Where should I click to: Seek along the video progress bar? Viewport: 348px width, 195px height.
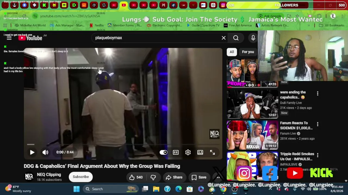click(123, 145)
